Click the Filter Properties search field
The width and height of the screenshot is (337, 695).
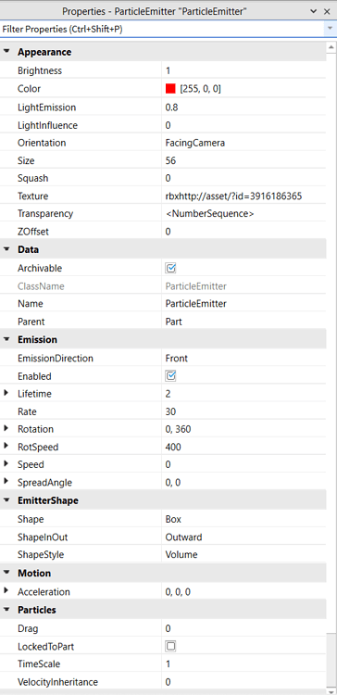[163, 30]
